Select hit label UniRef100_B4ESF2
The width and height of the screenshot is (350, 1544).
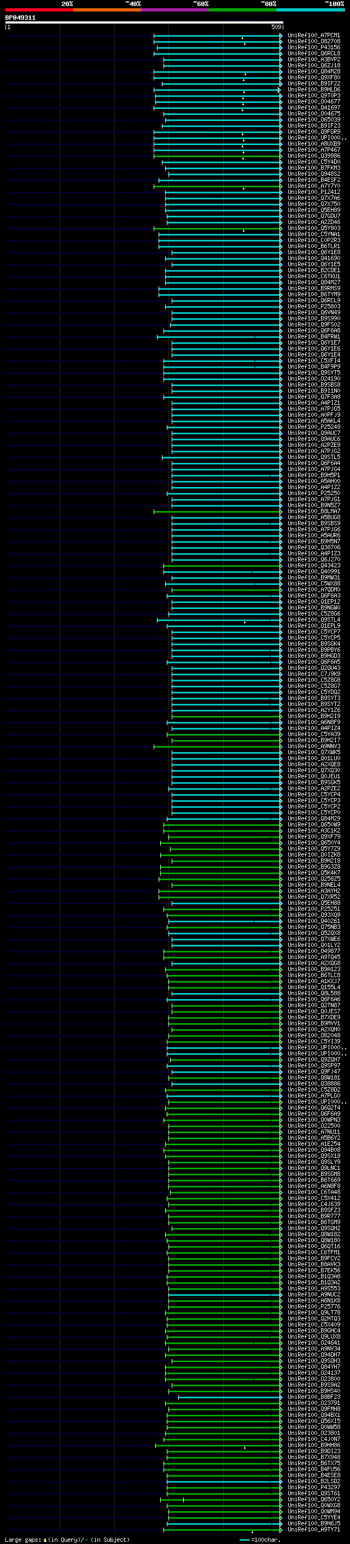coord(314,180)
